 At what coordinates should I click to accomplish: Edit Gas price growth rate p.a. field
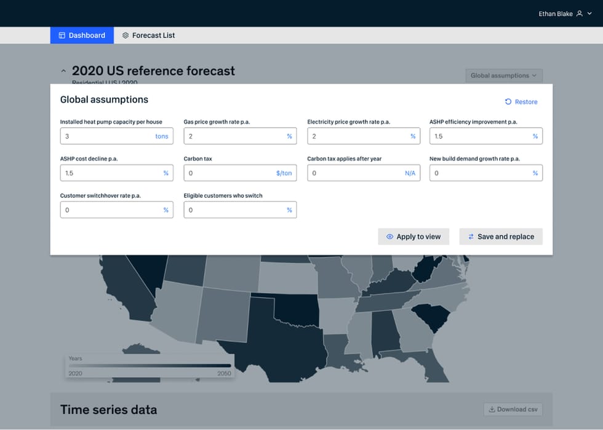click(240, 136)
